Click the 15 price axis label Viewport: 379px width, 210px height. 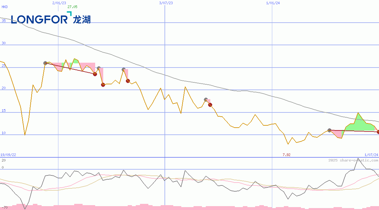tap(4, 110)
